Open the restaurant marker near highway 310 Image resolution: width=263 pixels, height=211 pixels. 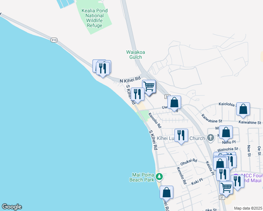103,69
